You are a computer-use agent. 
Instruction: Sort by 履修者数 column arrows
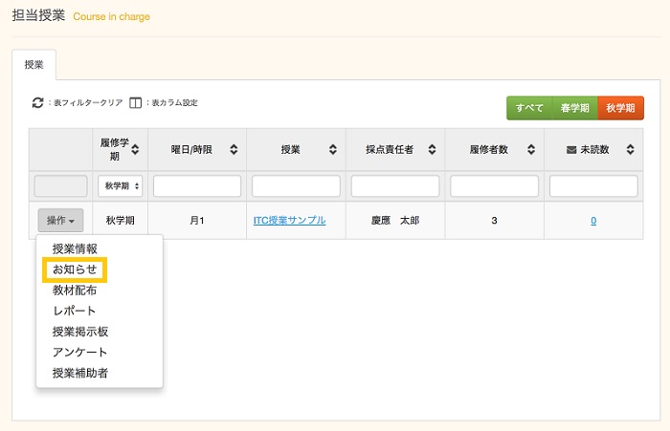[532, 149]
